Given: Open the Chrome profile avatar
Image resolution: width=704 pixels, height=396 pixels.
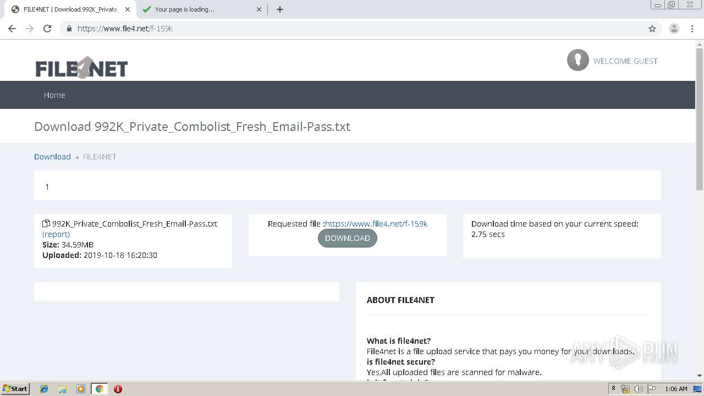Looking at the screenshot, I should [674, 29].
